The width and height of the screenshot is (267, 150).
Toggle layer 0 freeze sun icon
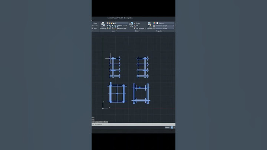(109, 23)
